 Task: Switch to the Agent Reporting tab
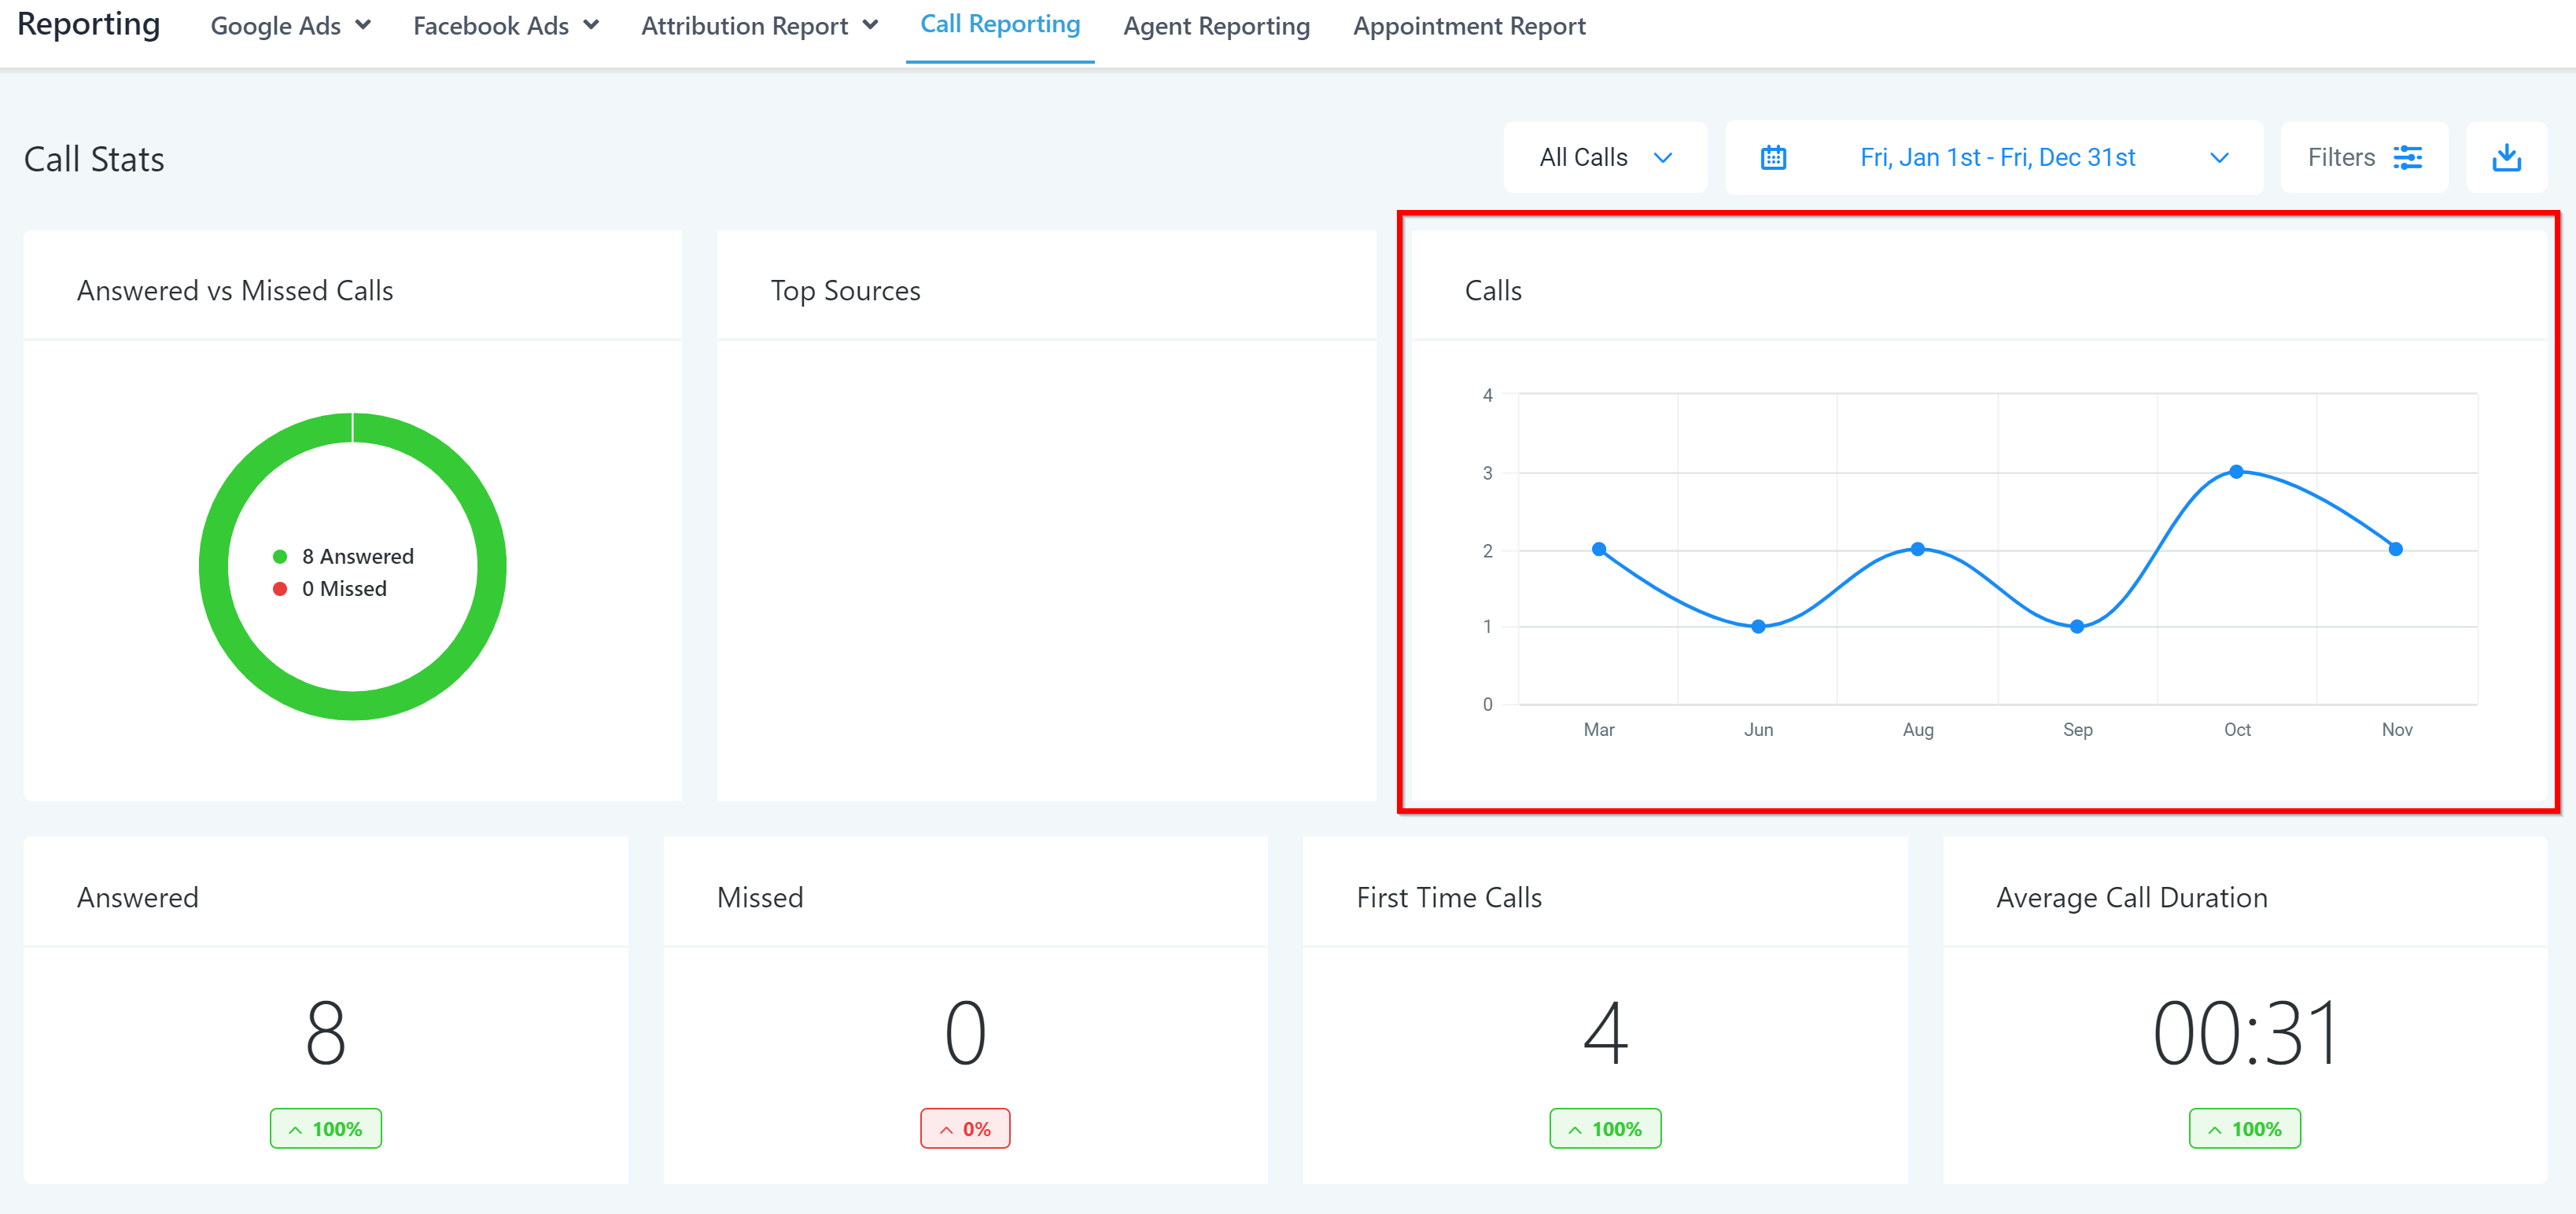click(1216, 26)
